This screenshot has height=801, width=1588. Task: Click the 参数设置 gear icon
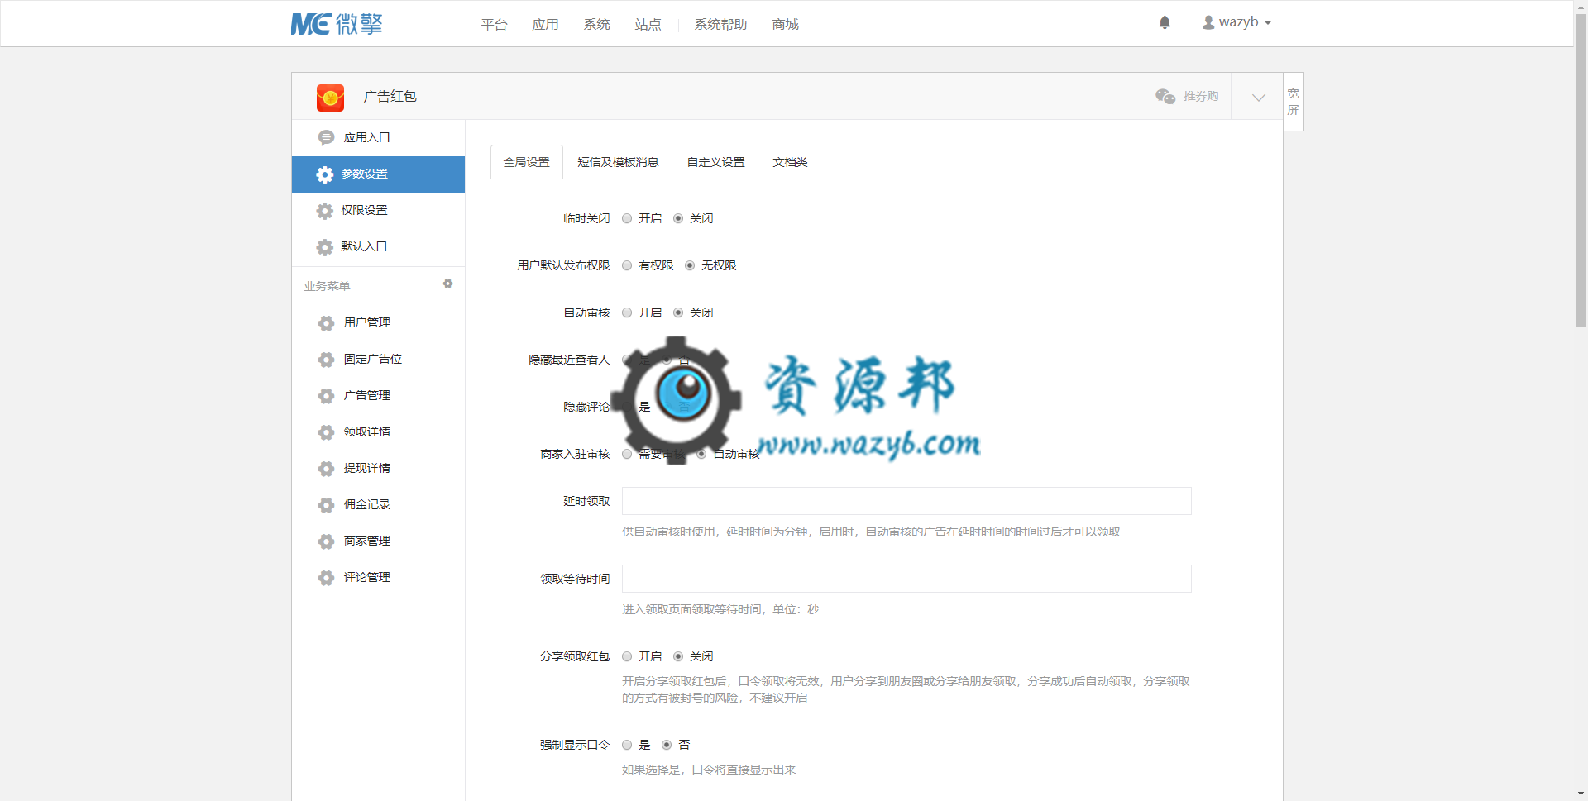point(325,174)
